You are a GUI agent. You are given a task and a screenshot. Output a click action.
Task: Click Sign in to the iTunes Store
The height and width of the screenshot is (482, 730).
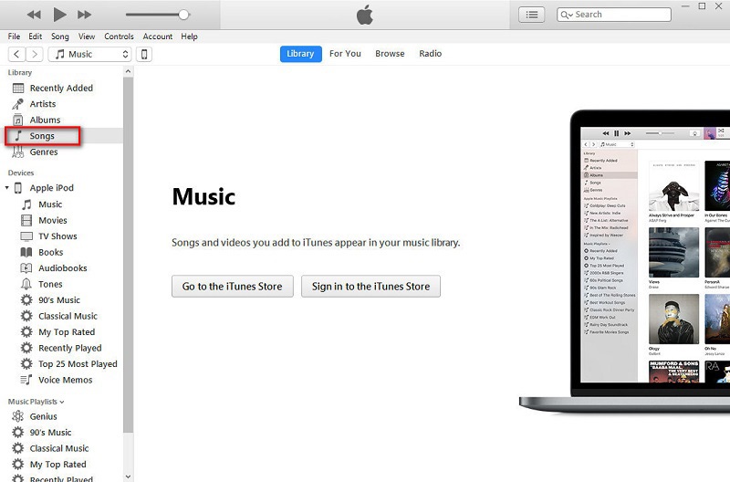[370, 286]
